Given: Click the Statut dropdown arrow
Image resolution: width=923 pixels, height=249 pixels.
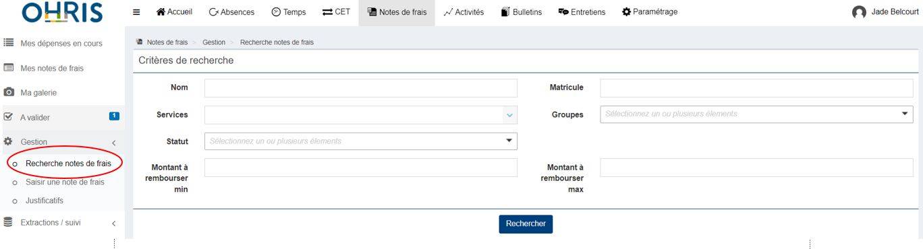Looking at the screenshot, I should pyautogui.click(x=509, y=141).
